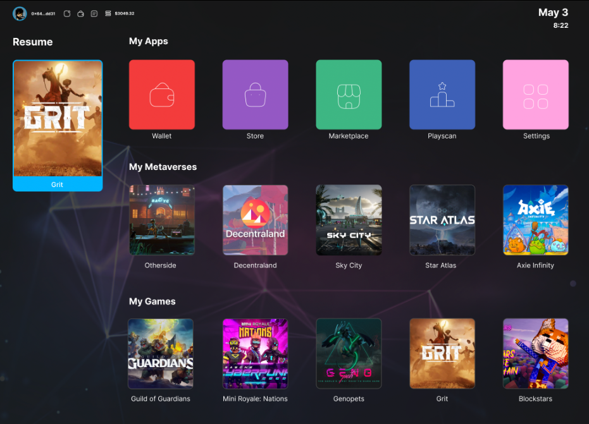Screen dimensions: 589x424
Task: Open the user profile avatar
Action: 20,14
